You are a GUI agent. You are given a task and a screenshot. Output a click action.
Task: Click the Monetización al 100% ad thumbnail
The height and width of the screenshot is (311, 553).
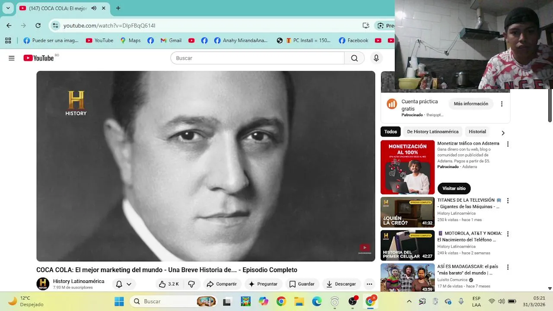[407, 167]
